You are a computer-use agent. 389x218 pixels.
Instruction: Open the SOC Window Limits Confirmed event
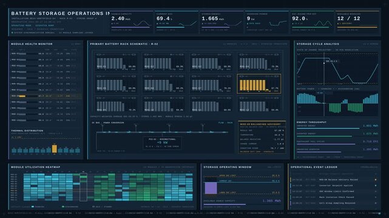pos(334,191)
